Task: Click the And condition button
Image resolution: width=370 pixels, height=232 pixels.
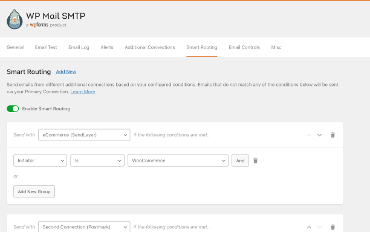Action: pos(240,161)
